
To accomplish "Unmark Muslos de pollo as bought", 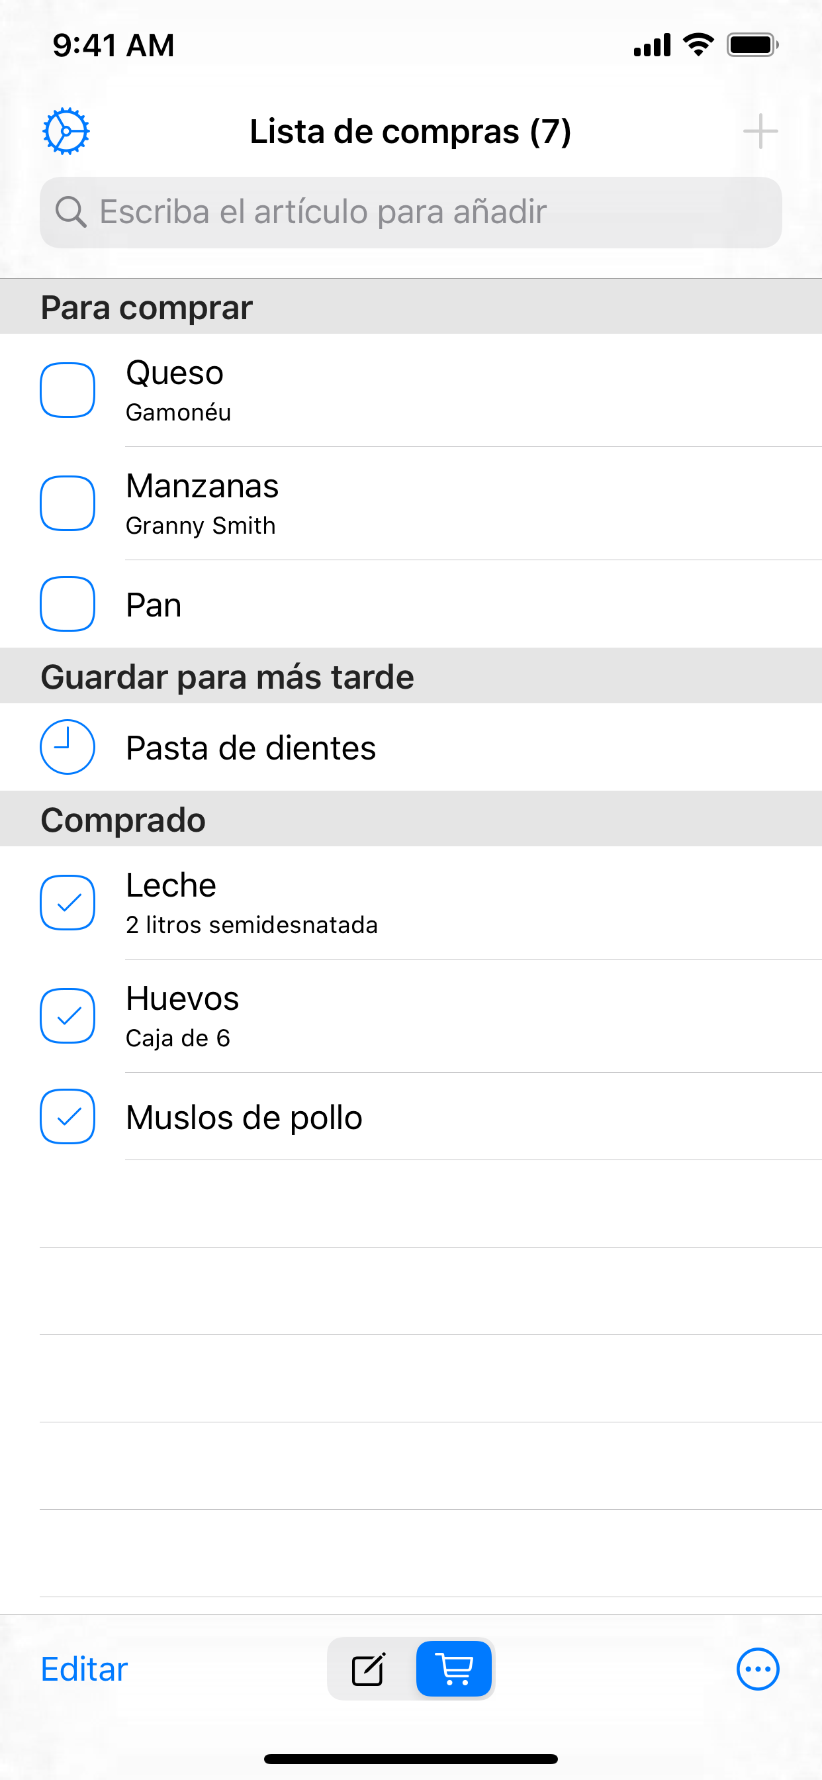I will (68, 1116).
